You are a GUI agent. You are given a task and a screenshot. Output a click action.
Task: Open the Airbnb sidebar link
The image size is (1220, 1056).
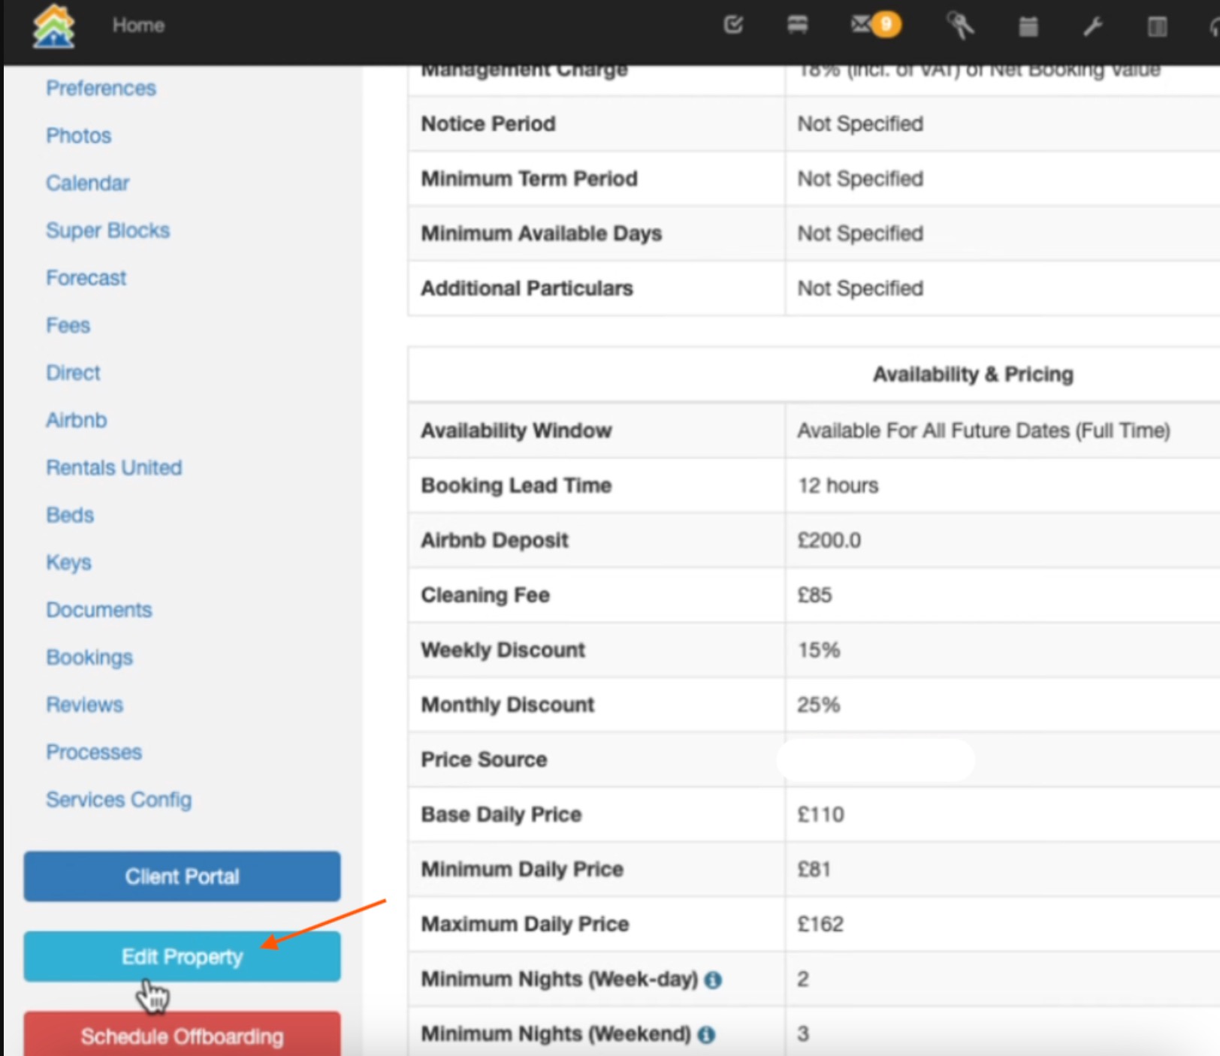click(76, 421)
